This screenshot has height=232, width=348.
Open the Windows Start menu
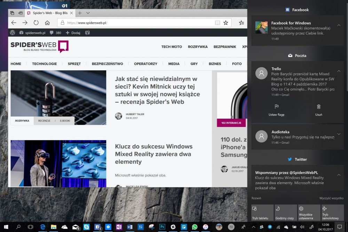click(x=6, y=227)
